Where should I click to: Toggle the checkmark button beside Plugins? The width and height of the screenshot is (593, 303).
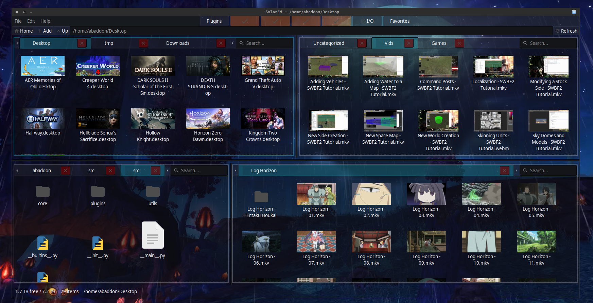[x=245, y=21]
